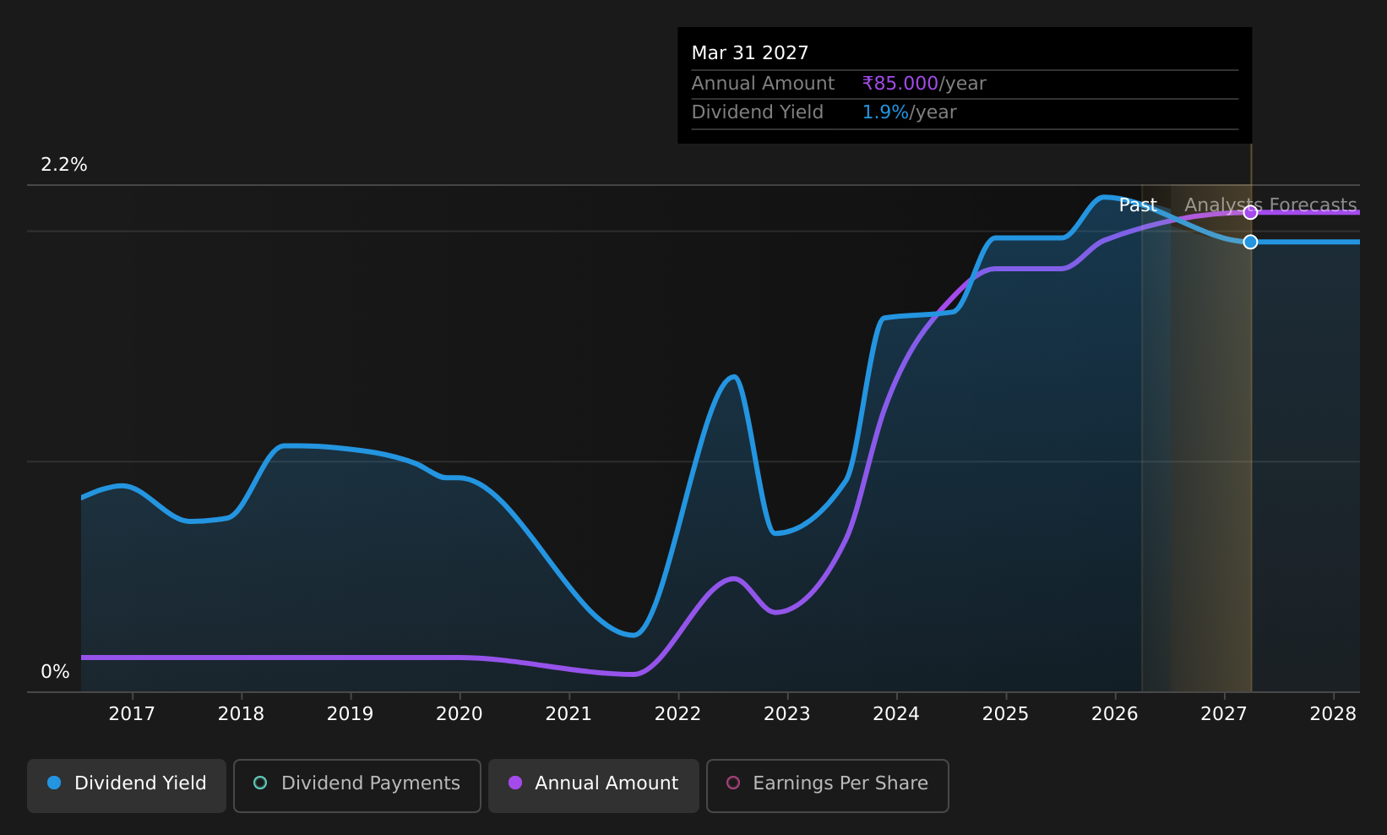
Task: Click the 2024 x-axis label
Action: pos(896,714)
